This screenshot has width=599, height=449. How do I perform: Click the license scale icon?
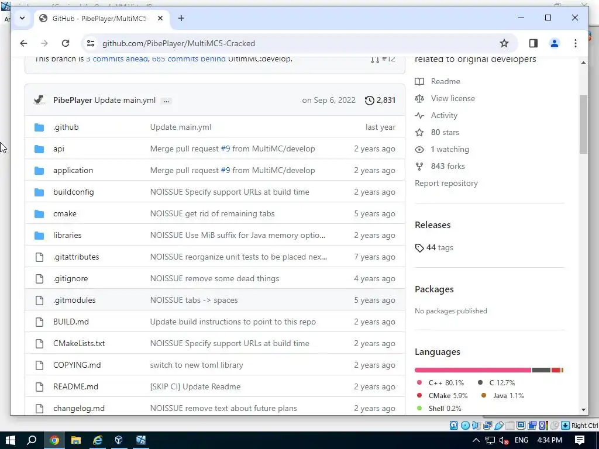[419, 98]
